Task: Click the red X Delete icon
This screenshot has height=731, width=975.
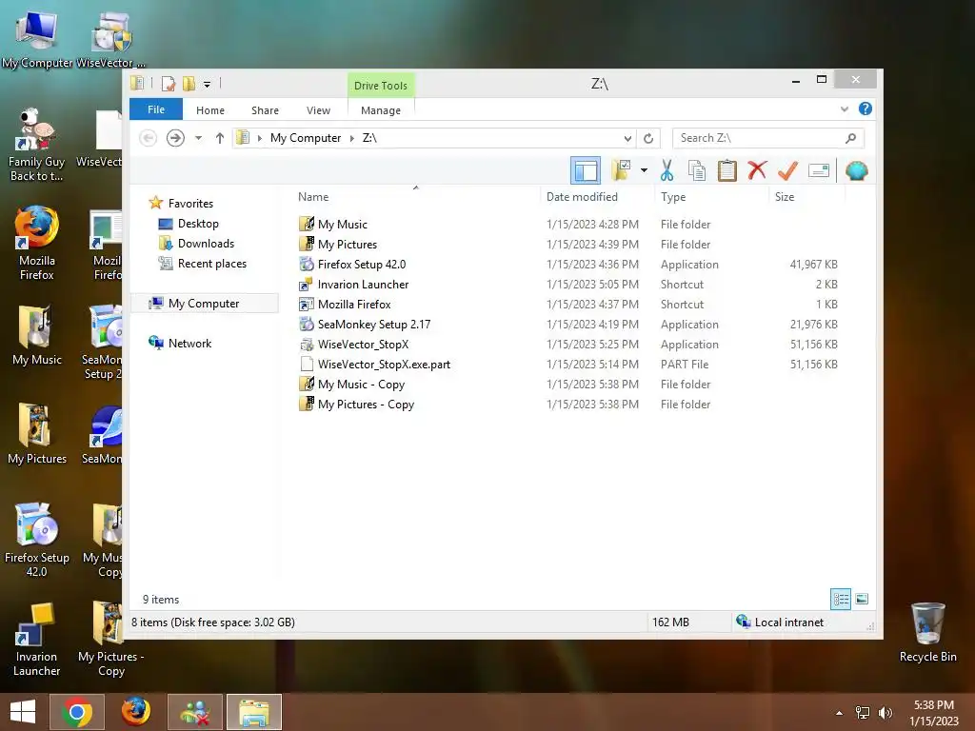Action: pos(757,170)
